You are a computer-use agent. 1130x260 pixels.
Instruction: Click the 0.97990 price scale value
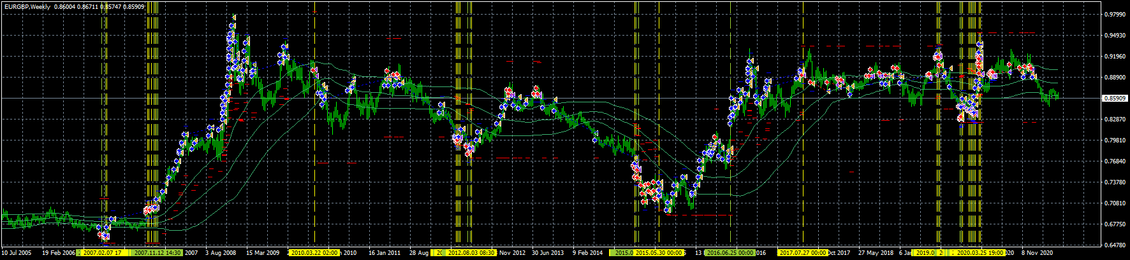coord(1115,14)
